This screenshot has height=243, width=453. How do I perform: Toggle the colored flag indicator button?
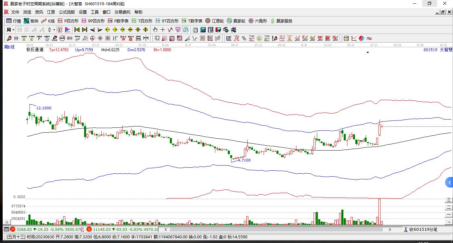pyautogui.click(x=68, y=30)
